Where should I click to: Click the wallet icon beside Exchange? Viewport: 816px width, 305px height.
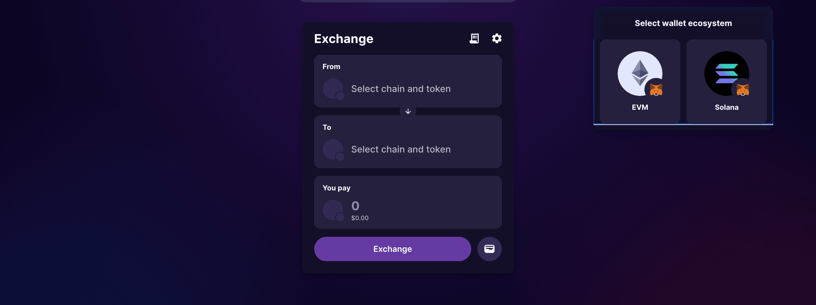coord(489,249)
